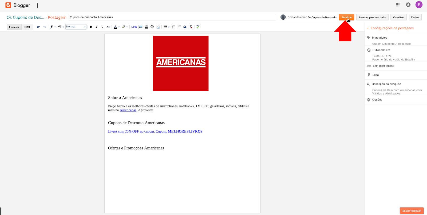Click Enviar feedback button
The image size is (427, 215).
click(x=412, y=211)
